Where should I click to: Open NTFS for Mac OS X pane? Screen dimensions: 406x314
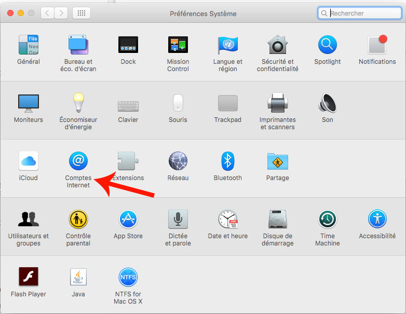tap(128, 278)
